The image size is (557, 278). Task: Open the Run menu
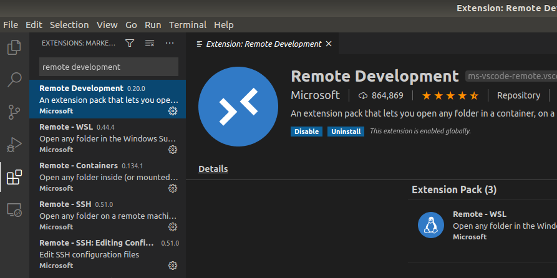153,25
